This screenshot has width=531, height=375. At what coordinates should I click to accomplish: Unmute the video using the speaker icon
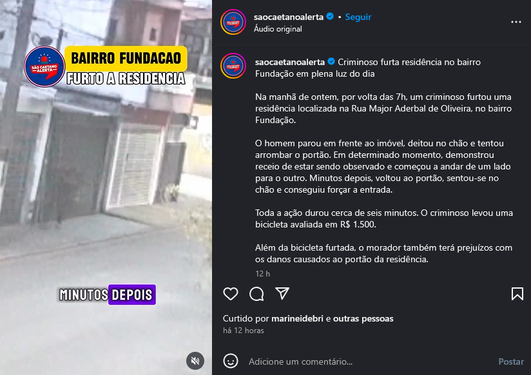point(195,361)
